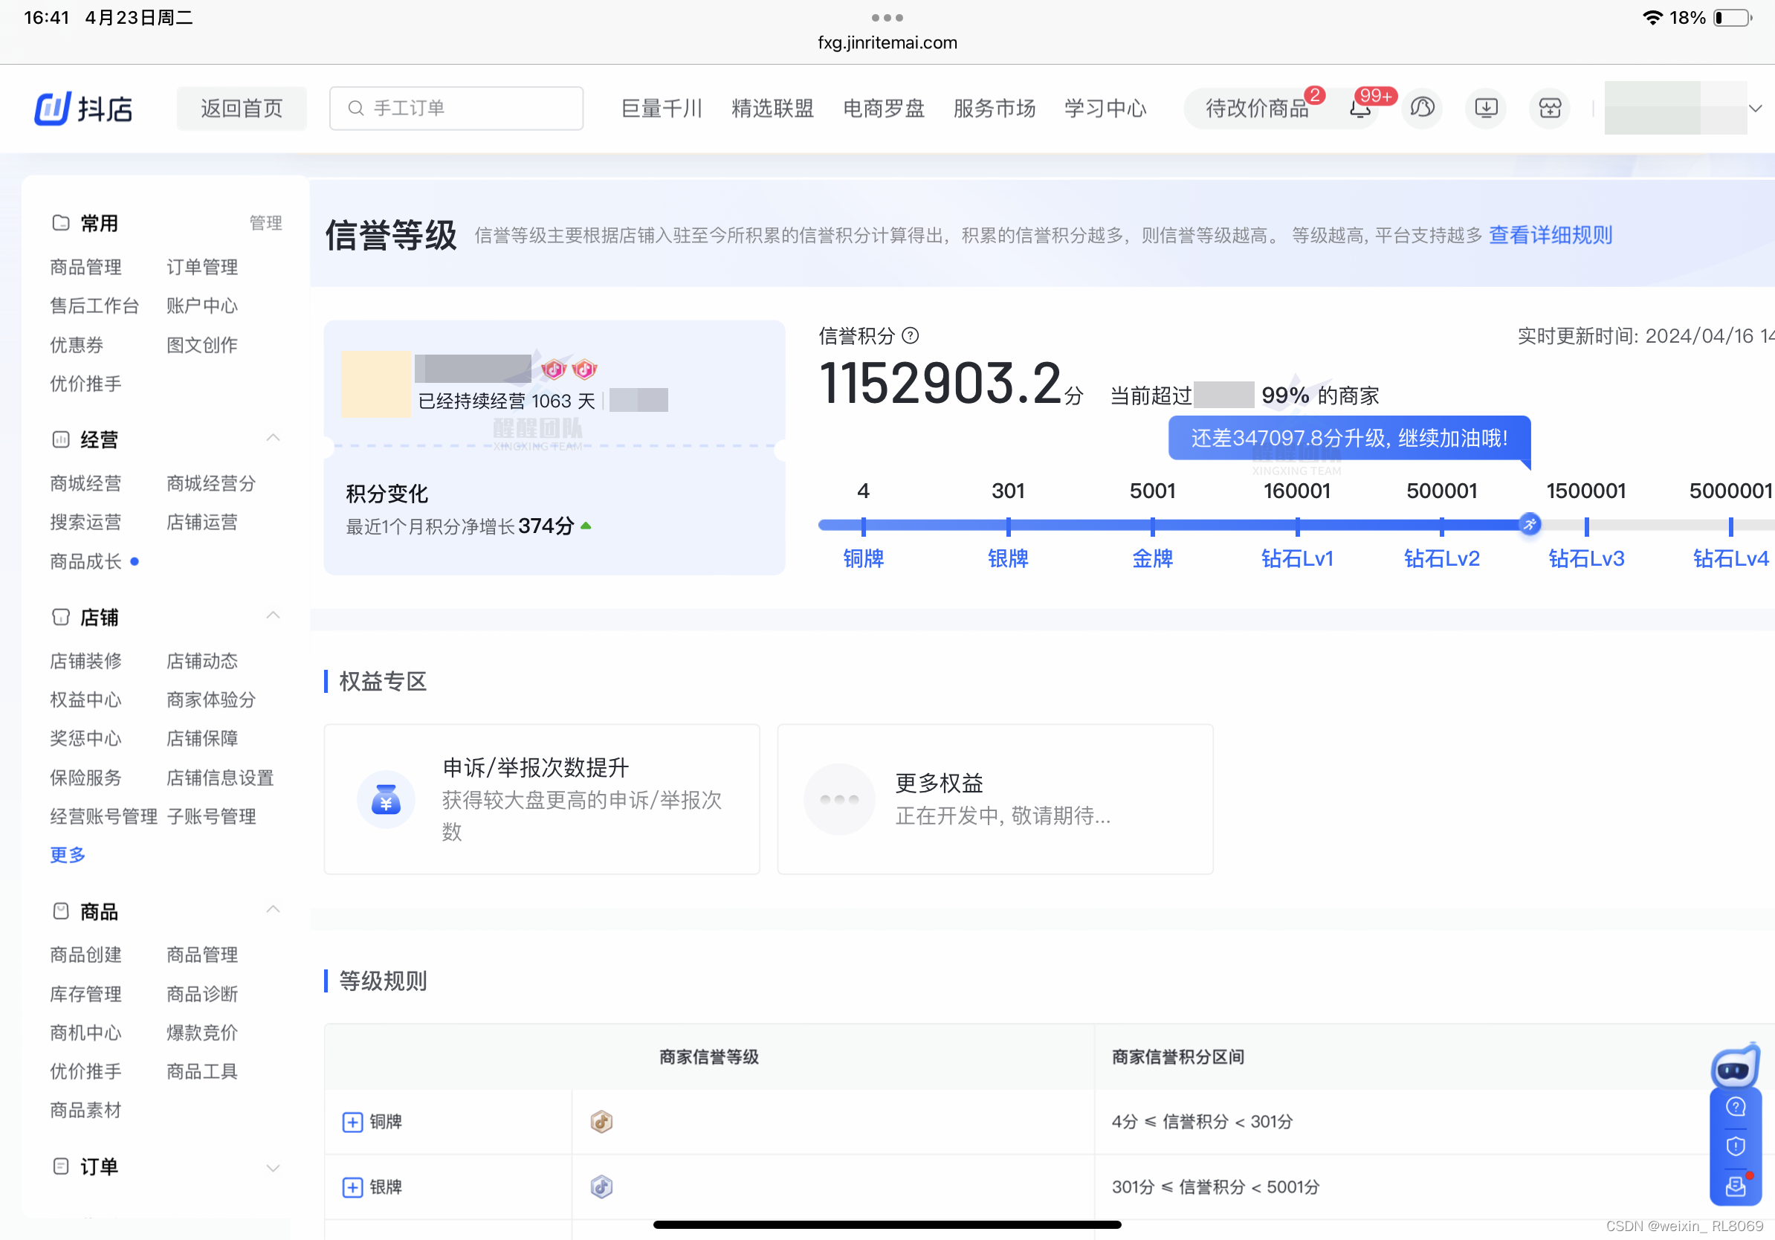Click the Doudian logo icon
This screenshot has height=1240, width=1775.
[54, 109]
